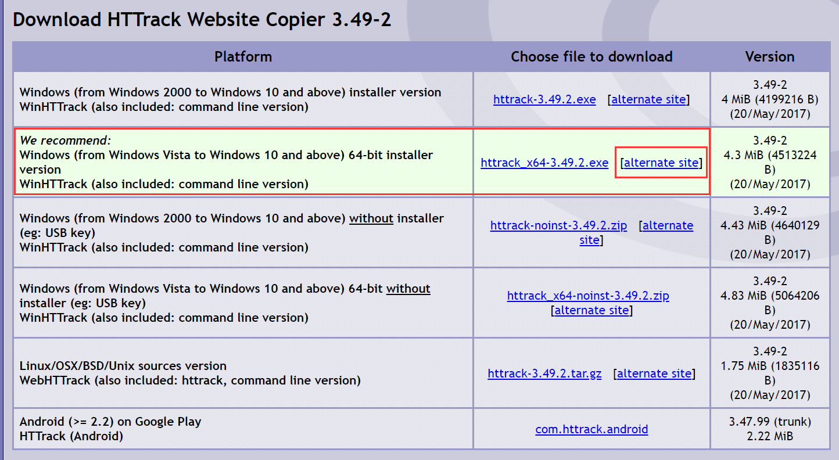The width and height of the screenshot is (839, 460).
Task: Click the 1.75 MiB (1835116 B) size text
Action: (770, 373)
